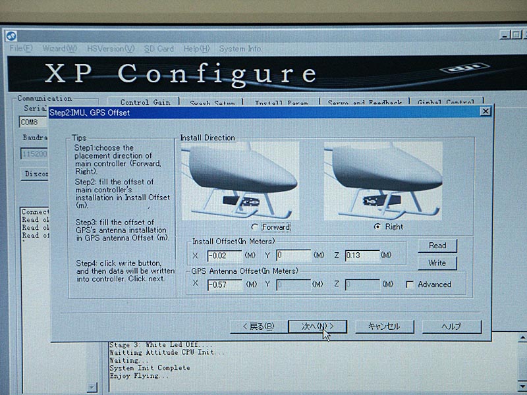This screenshot has height=395, width=527.
Task: Click the Right helicopter orientation image
Action: click(383, 181)
